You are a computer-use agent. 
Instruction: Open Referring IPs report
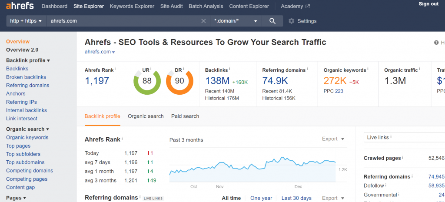pos(22,102)
